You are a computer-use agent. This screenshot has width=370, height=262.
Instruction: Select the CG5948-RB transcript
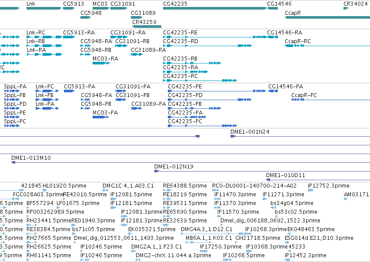click(x=86, y=54)
